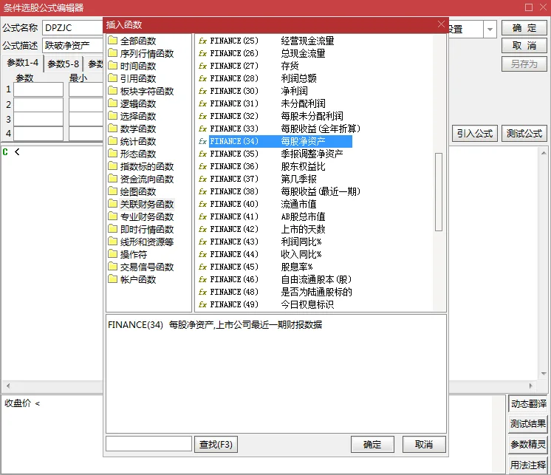Select FINANCE(35) 季报调整净资产 function

point(276,154)
